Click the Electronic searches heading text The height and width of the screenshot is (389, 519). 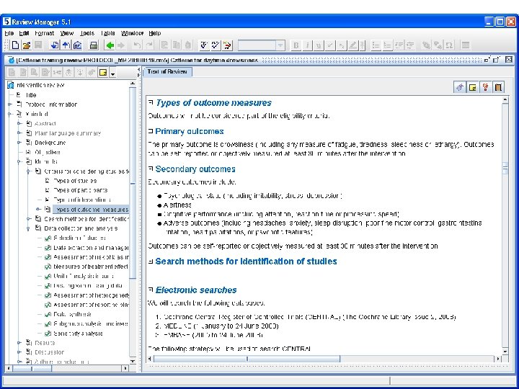click(196, 290)
